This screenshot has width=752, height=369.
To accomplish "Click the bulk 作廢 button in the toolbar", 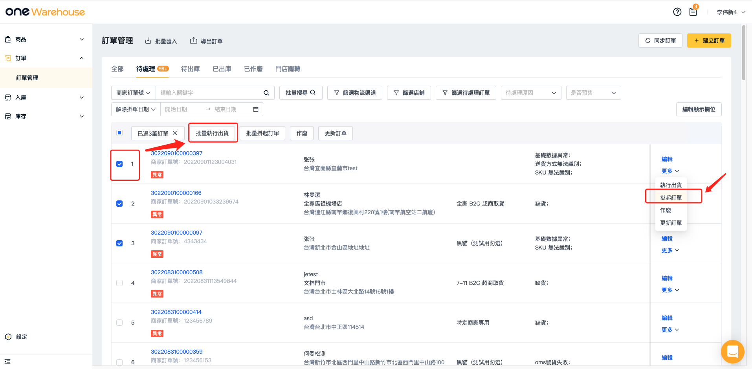I will pos(302,133).
